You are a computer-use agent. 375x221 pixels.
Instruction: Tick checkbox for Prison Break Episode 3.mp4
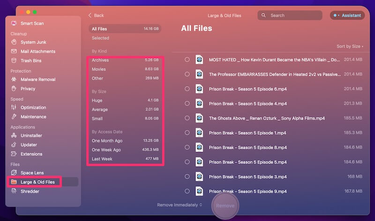coord(187,176)
